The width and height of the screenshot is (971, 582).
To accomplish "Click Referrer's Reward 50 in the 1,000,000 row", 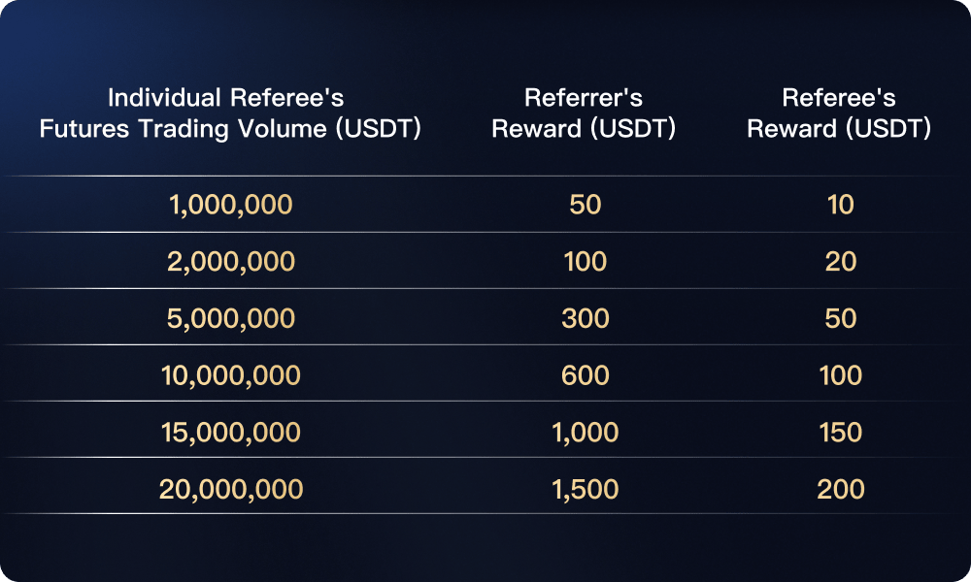I will 585,206.
